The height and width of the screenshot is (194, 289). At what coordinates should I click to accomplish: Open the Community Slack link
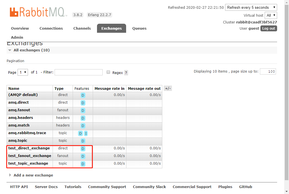(x=149, y=187)
